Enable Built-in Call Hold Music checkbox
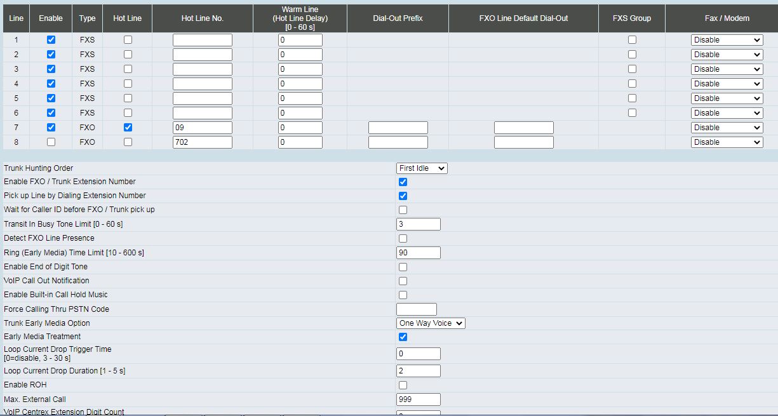 tap(403, 295)
